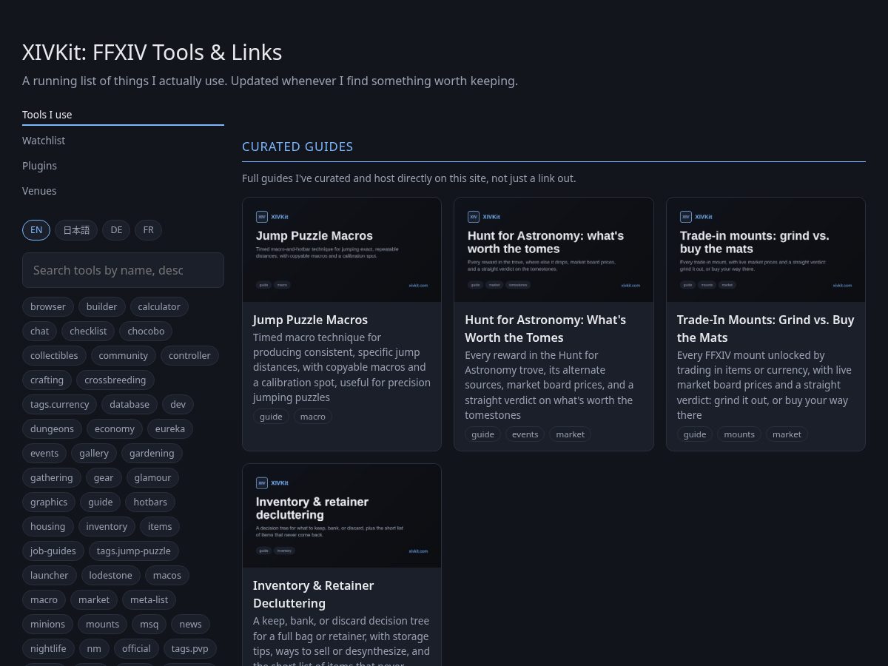Click the dev filter chip
Viewport: 888px width, 666px height.
click(178, 404)
